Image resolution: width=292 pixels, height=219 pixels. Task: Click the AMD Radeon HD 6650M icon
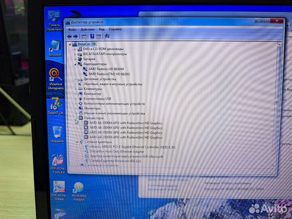tap(85, 69)
